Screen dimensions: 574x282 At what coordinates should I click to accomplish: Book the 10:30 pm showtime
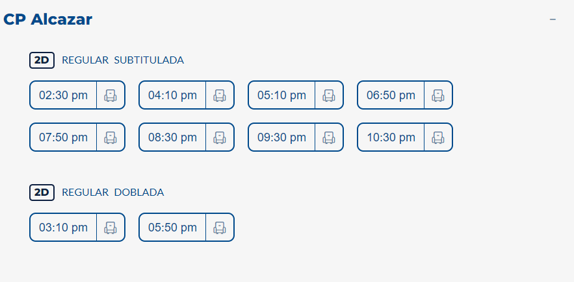coord(391,137)
